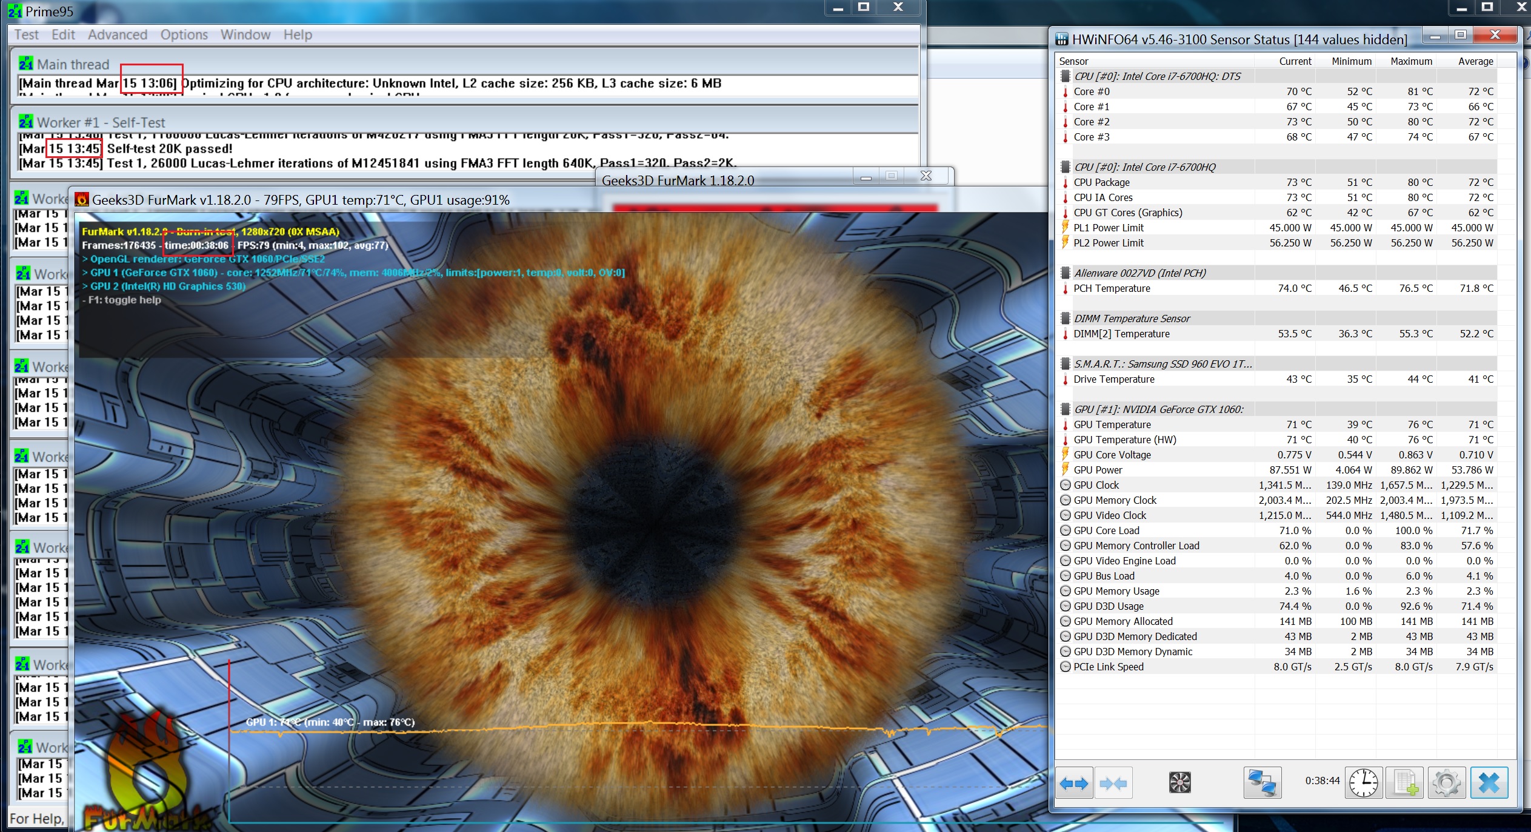The height and width of the screenshot is (832, 1531).
Task: Click chip icon beside Alienware 0027VD PCH group
Action: point(1065,273)
